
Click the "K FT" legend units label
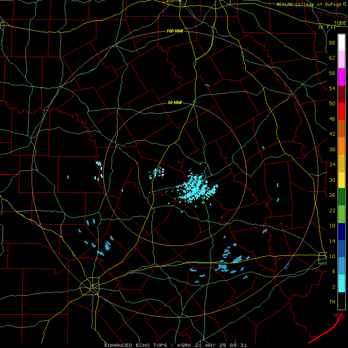tap(328, 27)
